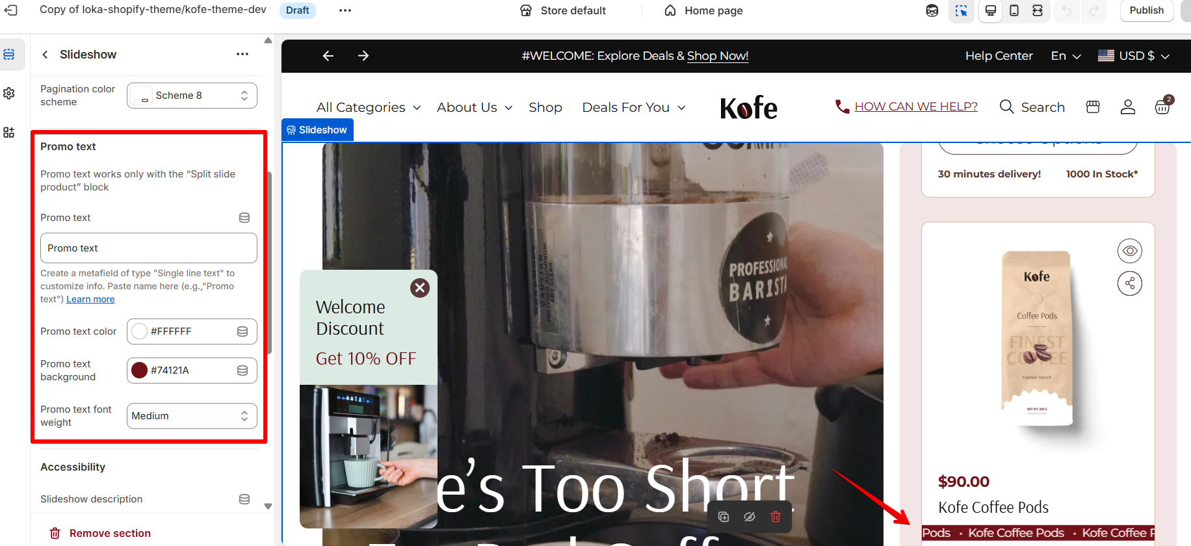Open the theme actions ellipsis menu
Viewport: 1191px width, 546px height.
pyautogui.click(x=345, y=10)
